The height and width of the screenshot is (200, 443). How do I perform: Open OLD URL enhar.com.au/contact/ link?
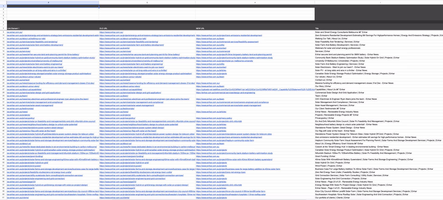coord(115,80)
